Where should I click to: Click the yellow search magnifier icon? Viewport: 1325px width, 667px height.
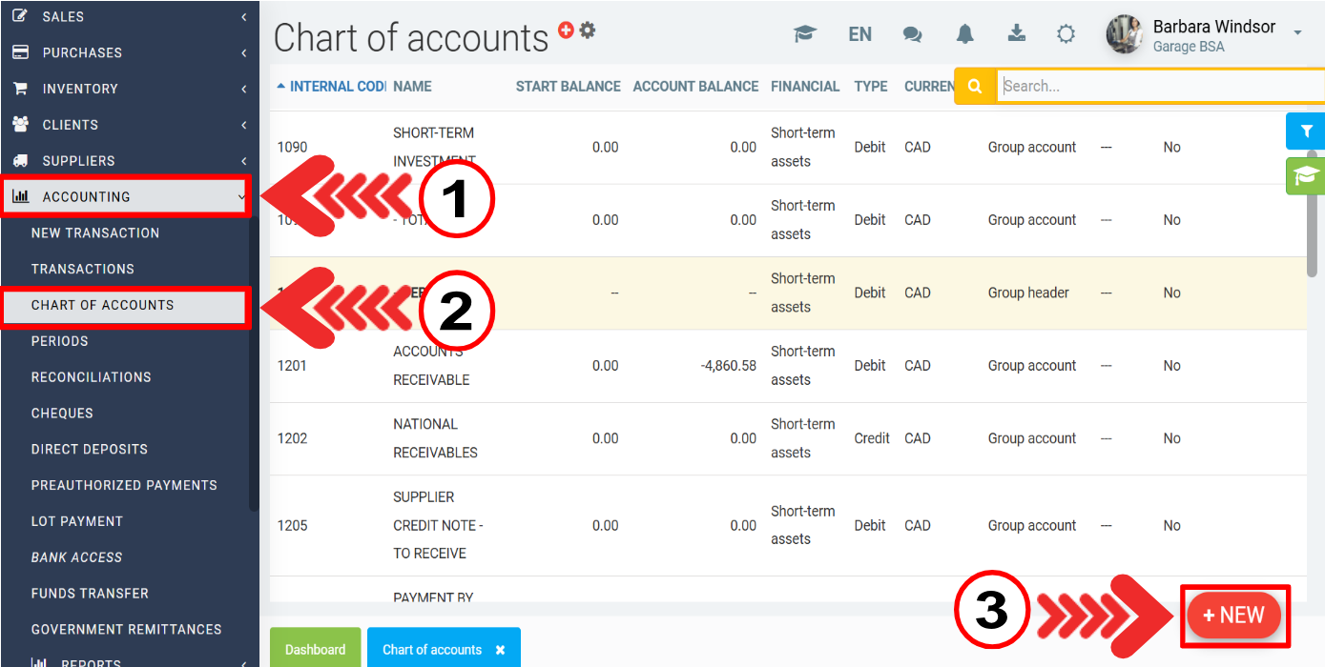(x=975, y=86)
